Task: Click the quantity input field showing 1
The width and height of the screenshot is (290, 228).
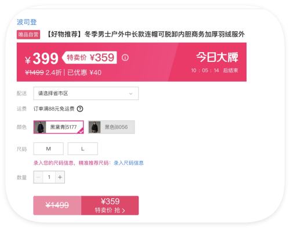Action: (x=49, y=177)
